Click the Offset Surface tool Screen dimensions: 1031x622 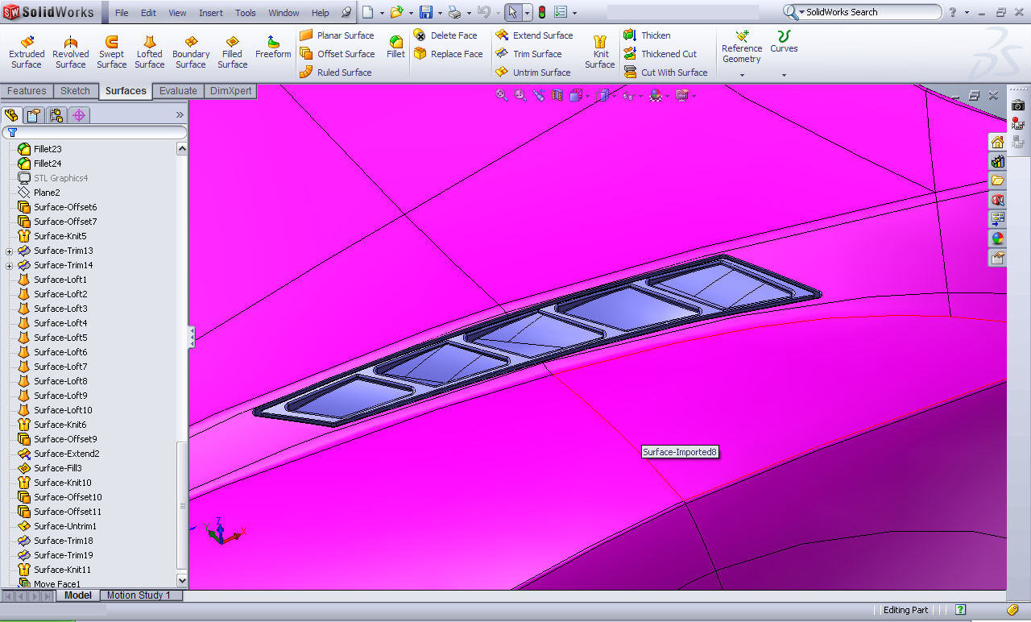(337, 54)
